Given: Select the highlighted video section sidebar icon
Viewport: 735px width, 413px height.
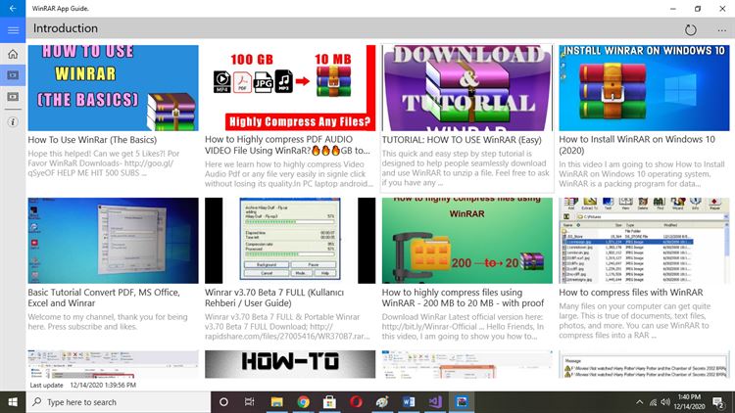Looking at the screenshot, I should [13, 75].
